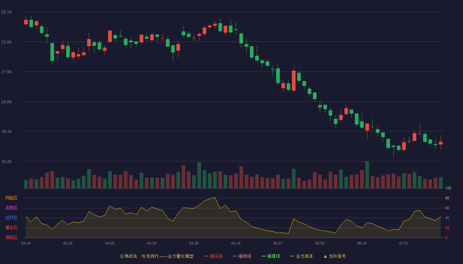The image size is (463, 264).
Task: Click the red dash icon beside 强压线
Action: point(206,256)
